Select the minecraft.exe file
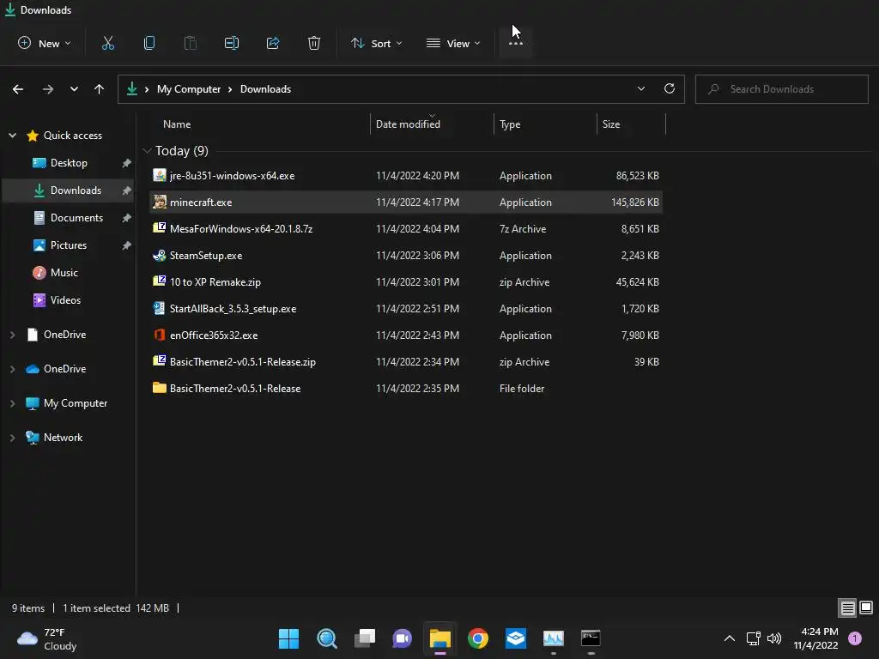 coord(406,203)
